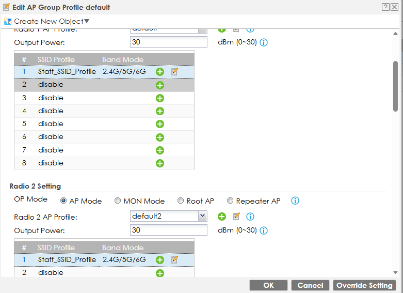The width and height of the screenshot is (403, 293).
Task: Add SSID profile in Radio 2 row 2
Action: point(160,273)
